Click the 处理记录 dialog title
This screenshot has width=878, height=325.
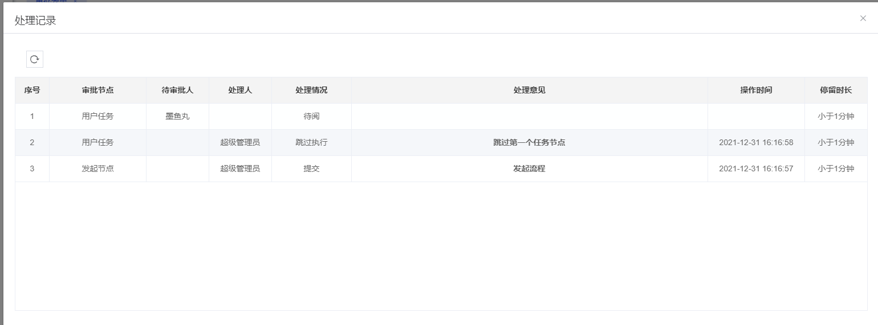pyautogui.click(x=35, y=20)
